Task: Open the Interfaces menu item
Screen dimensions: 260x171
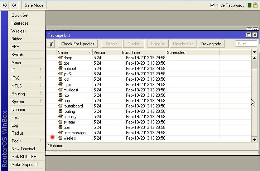Action: click(x=27, y=23)
